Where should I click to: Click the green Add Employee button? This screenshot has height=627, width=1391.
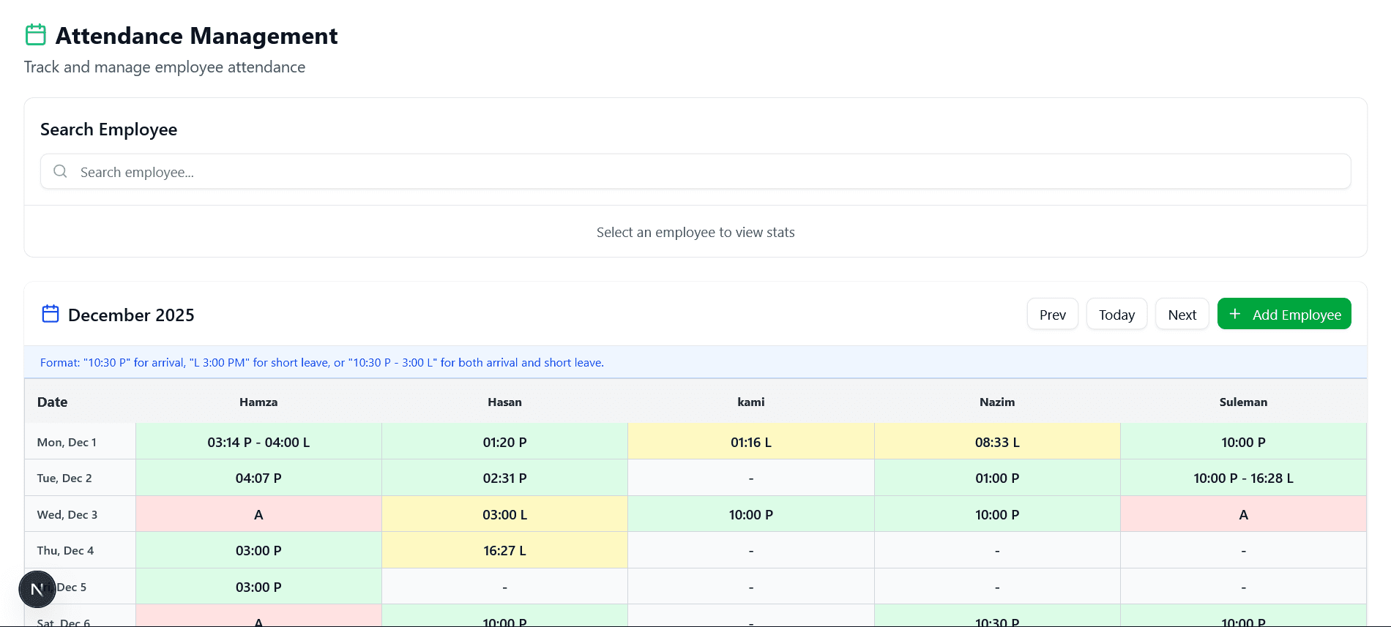click(1284, 314)
